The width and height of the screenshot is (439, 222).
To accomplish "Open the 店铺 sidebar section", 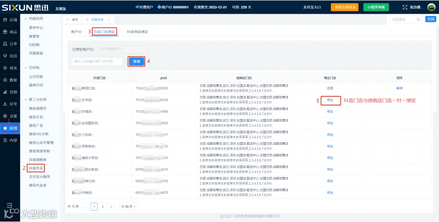I will click(10, 20).
